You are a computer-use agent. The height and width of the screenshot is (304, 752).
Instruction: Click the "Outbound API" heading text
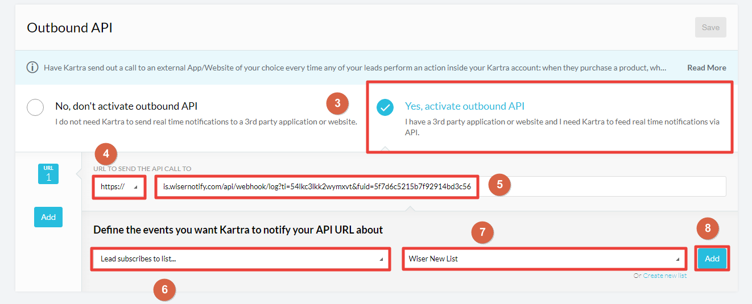coord(69,28)
